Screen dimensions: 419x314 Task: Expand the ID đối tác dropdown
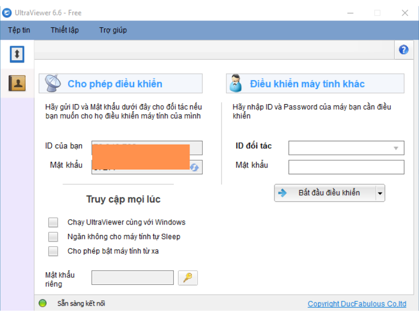coord(396,148)
